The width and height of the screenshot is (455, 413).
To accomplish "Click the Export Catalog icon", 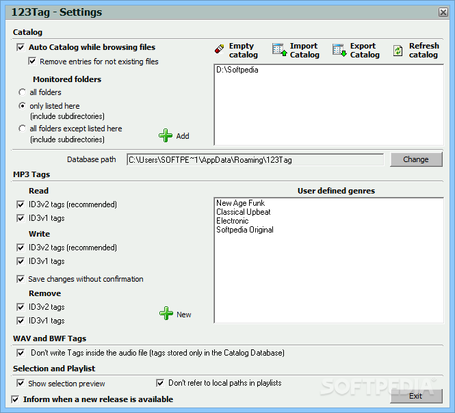I will pyautogui.click(x=339, y=50).
